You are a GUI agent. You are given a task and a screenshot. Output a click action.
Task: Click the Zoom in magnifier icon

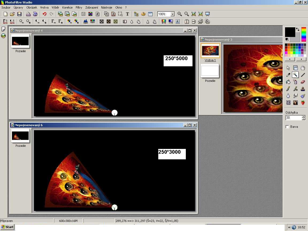coord(179,14)
